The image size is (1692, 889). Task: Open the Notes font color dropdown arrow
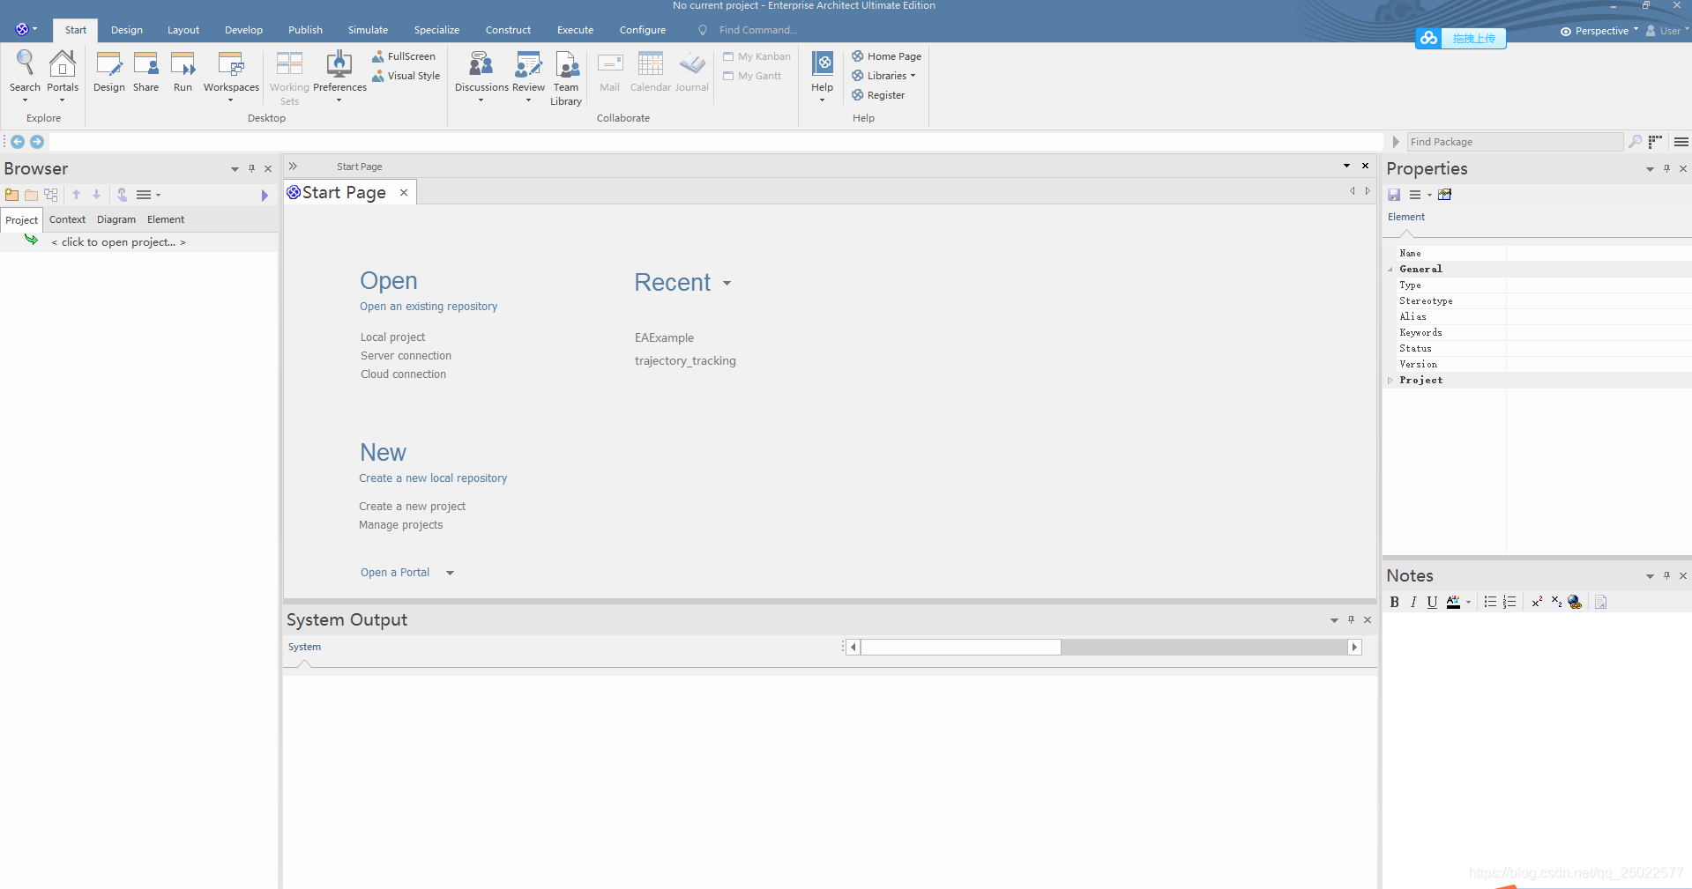1468,602
